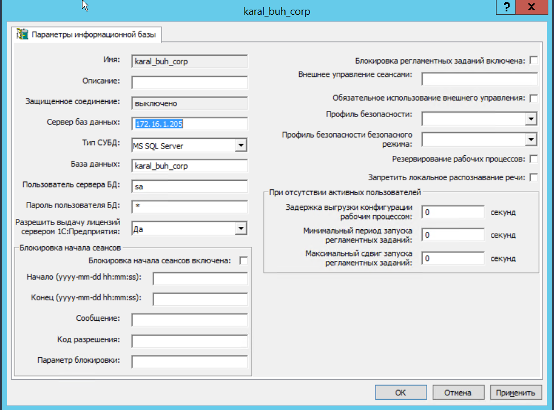The height and width of the screenshot is (410, 554).
Task: Click the Отмена button
Action: (x=458, y=392)
